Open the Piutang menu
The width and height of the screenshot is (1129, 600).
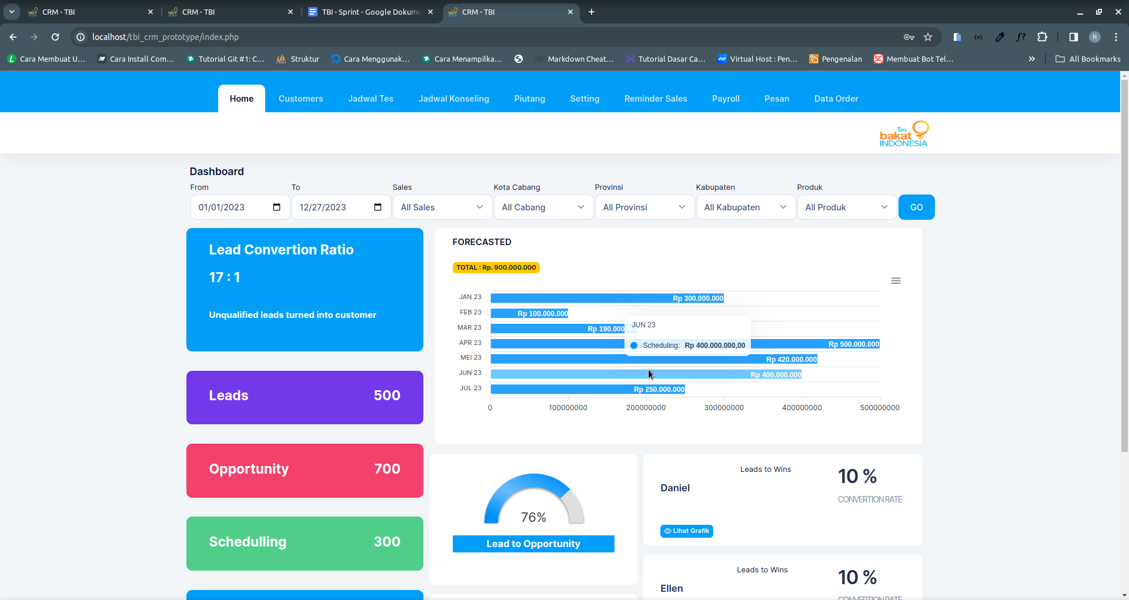pyautogui.click(x=530, y=99)
